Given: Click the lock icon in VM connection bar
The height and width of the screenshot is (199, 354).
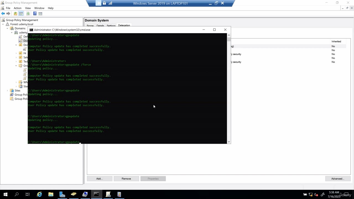Looking at the screenshot, I should click(104, 3).
